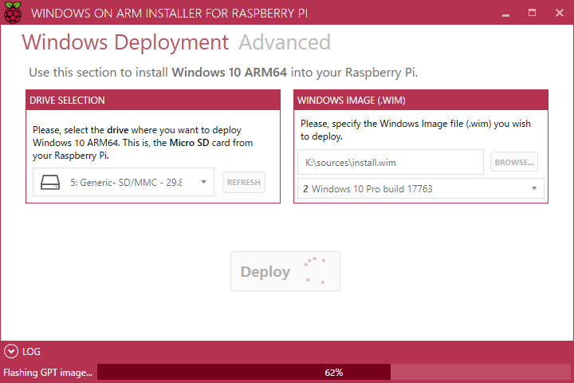
Task: Click the K:\sources\install.wim path field
Action: (390, 162)
